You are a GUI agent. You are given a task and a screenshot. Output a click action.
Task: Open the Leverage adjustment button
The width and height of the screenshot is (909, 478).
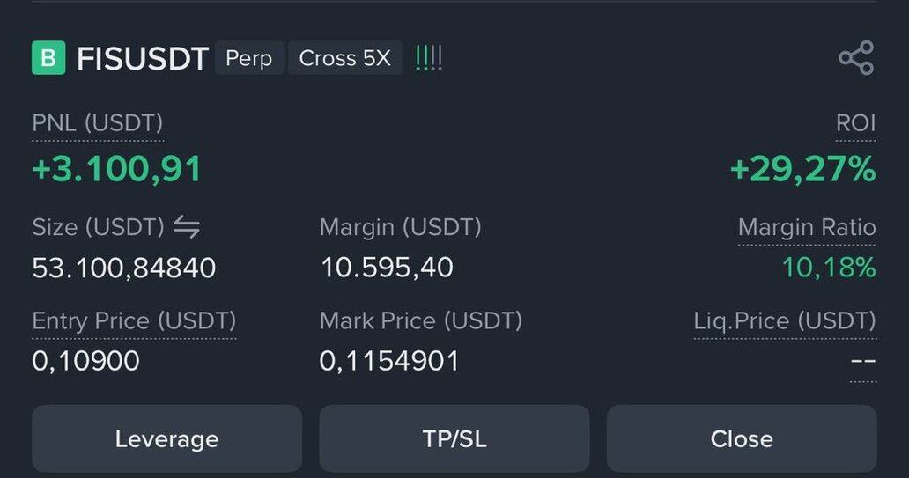(x=167, y=438)
